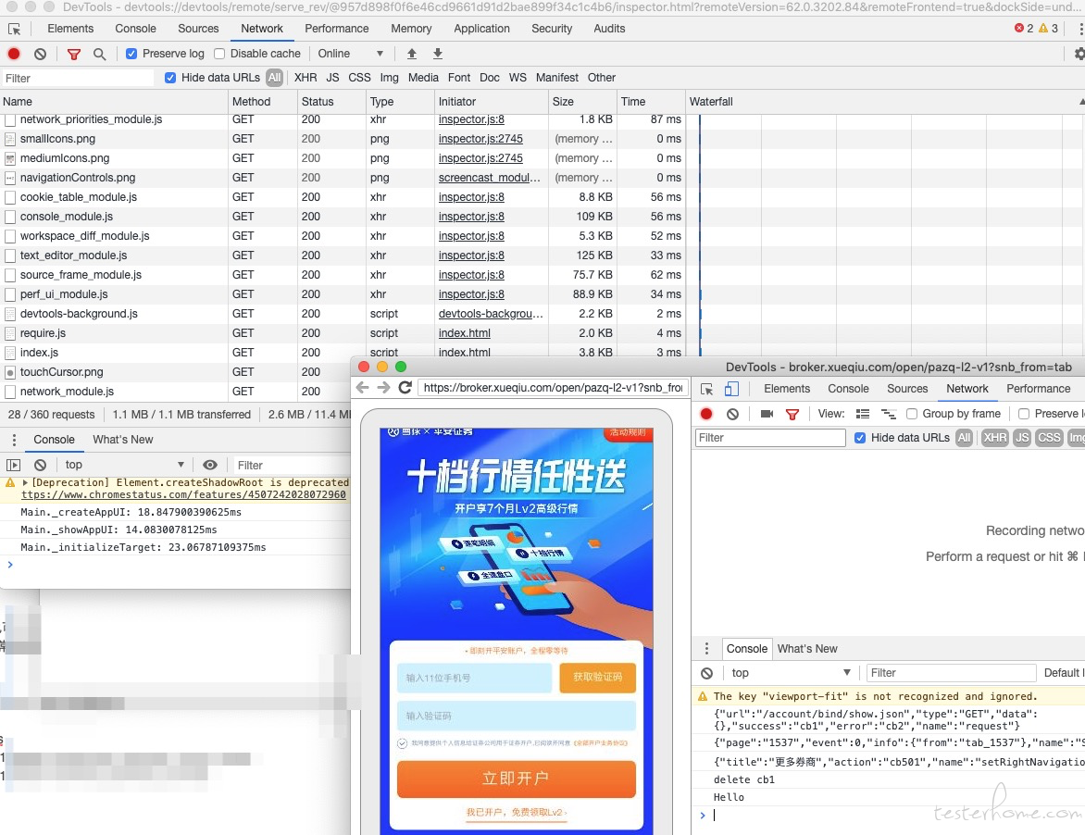Import a HAR file with the upload arrow
Image resolution: width=1085 pixels, height=835 pixels.
point(412,54)
